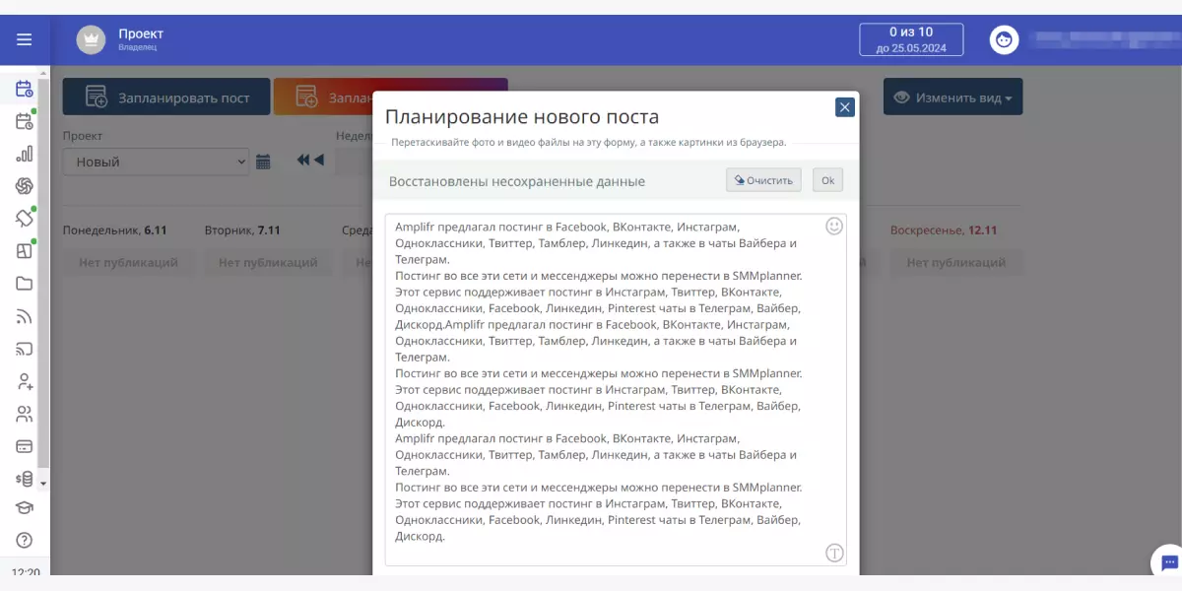Viewport: 1182px width, 591px height.
Task: Click the add user sidebar icon
Action: 24,381
